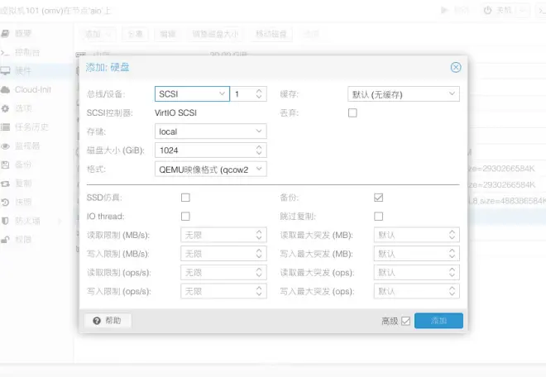Enable the 跳过复制 checkbox
This screenshot has width=546, height=377.
tap(378, 217)
